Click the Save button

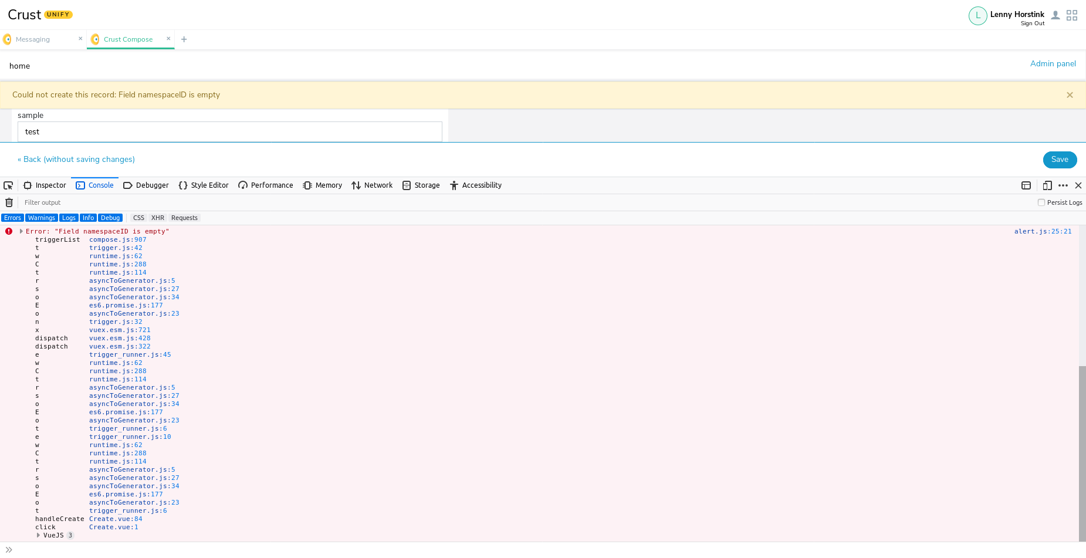[x=1060, y=160]
